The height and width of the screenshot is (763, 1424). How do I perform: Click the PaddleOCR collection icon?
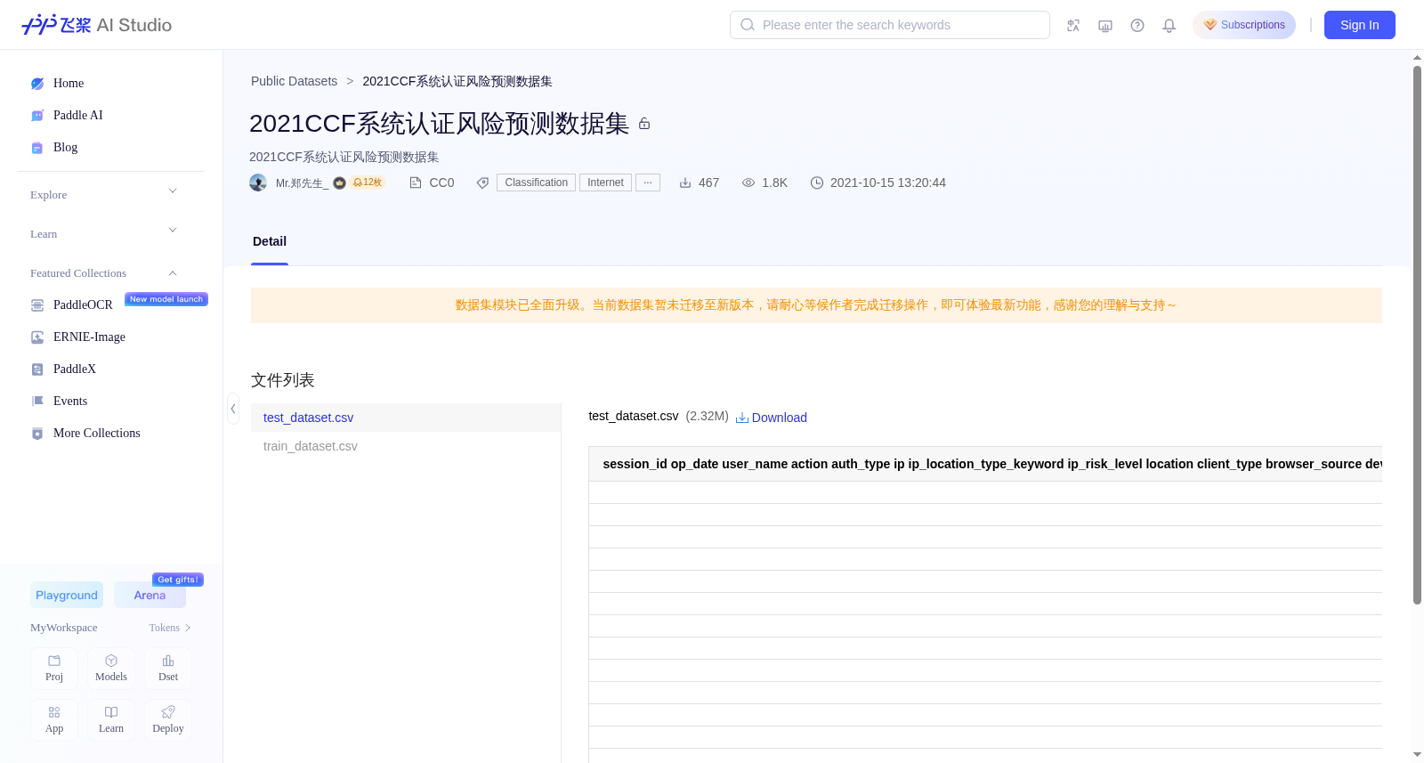[37, 305]
